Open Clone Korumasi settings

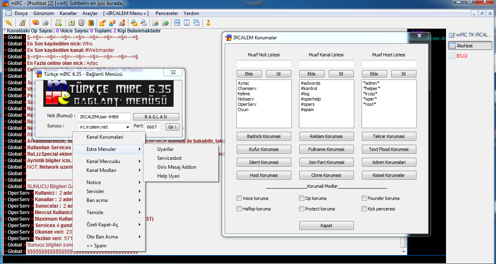326,175
